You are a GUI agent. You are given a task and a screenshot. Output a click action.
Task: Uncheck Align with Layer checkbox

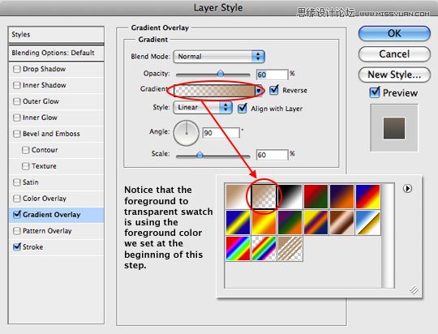243,109
